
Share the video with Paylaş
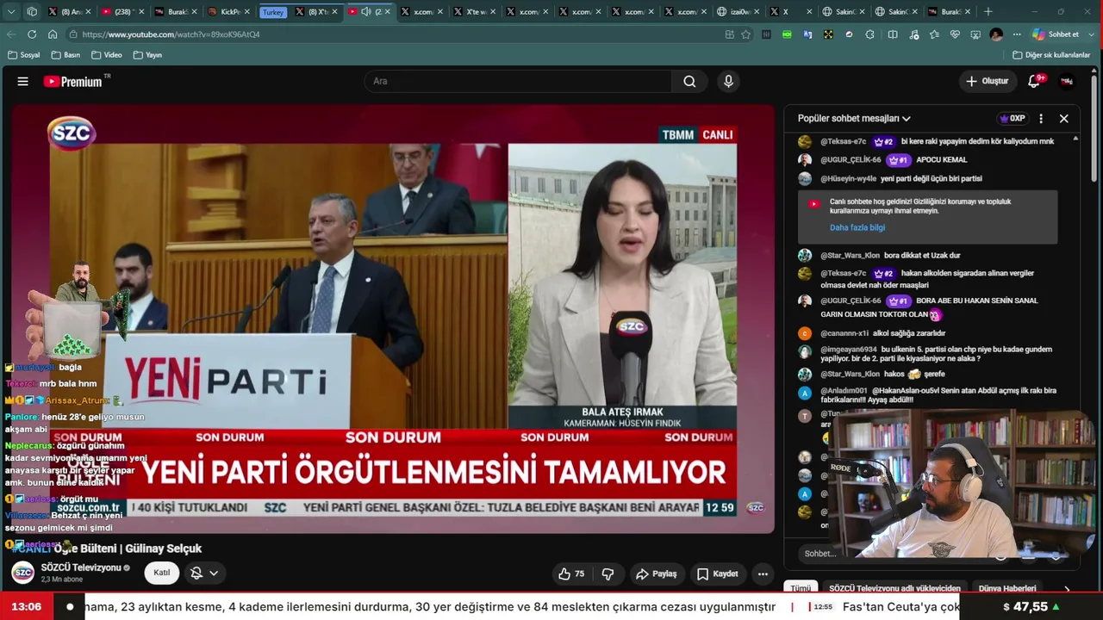[x=657, y=573]
